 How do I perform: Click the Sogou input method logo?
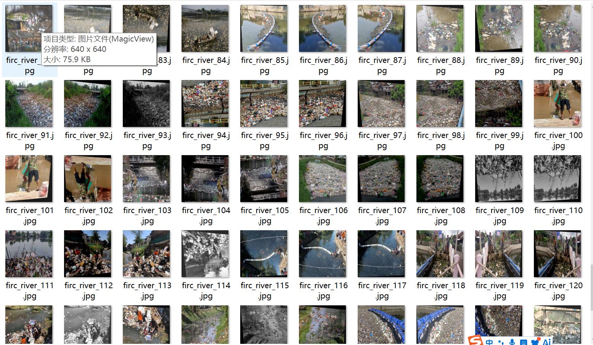(x=476, y=340)
